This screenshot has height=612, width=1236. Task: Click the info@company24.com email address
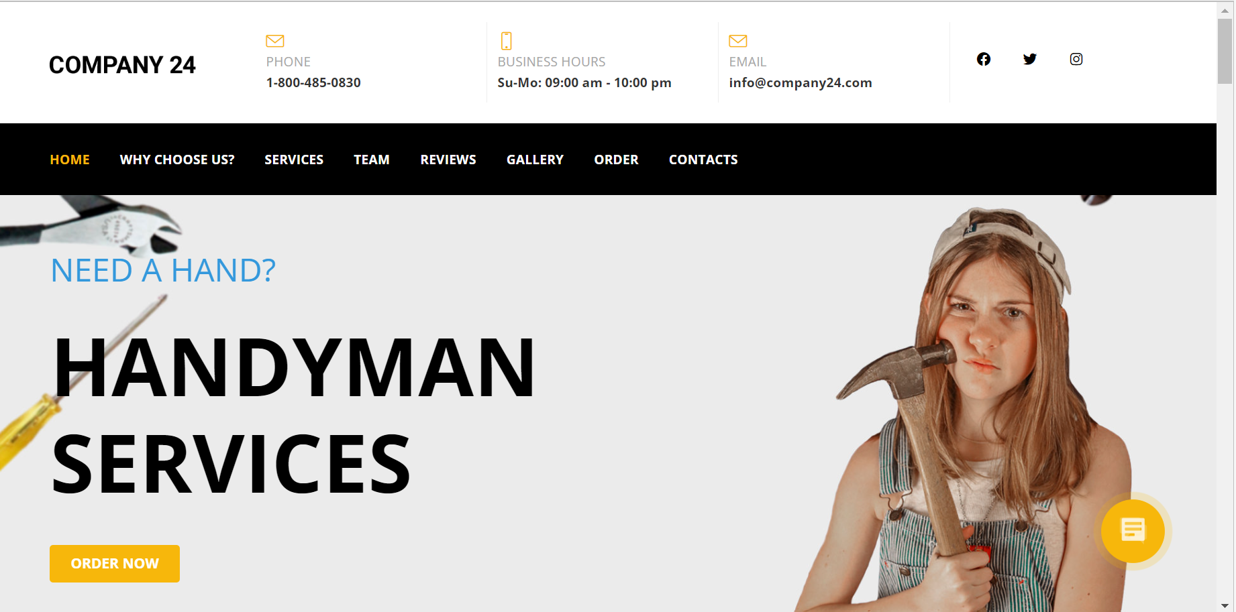pos(801,82)
